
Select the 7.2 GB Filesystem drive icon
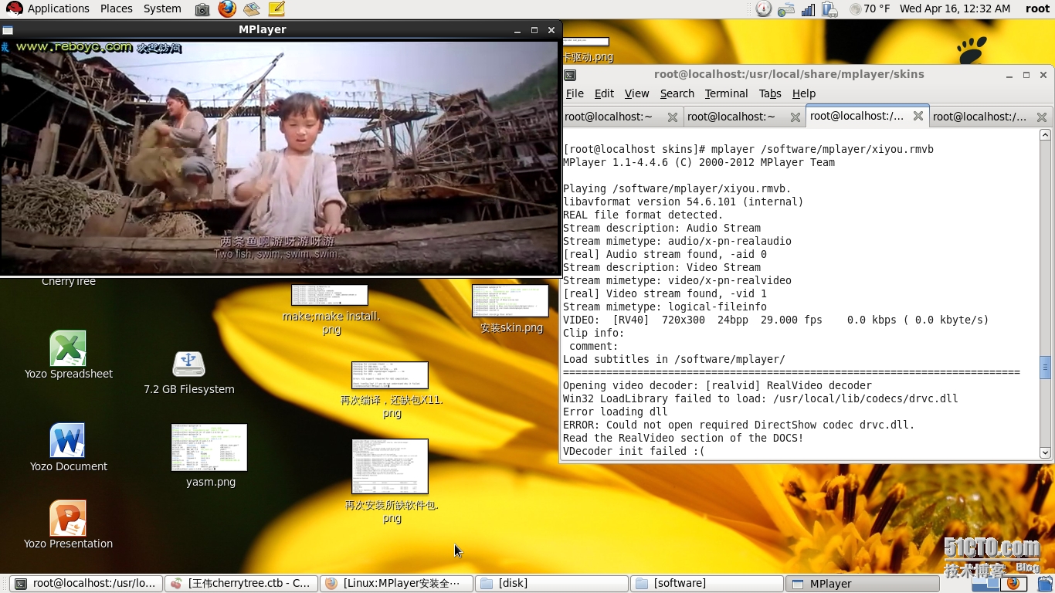click(188, 372)
